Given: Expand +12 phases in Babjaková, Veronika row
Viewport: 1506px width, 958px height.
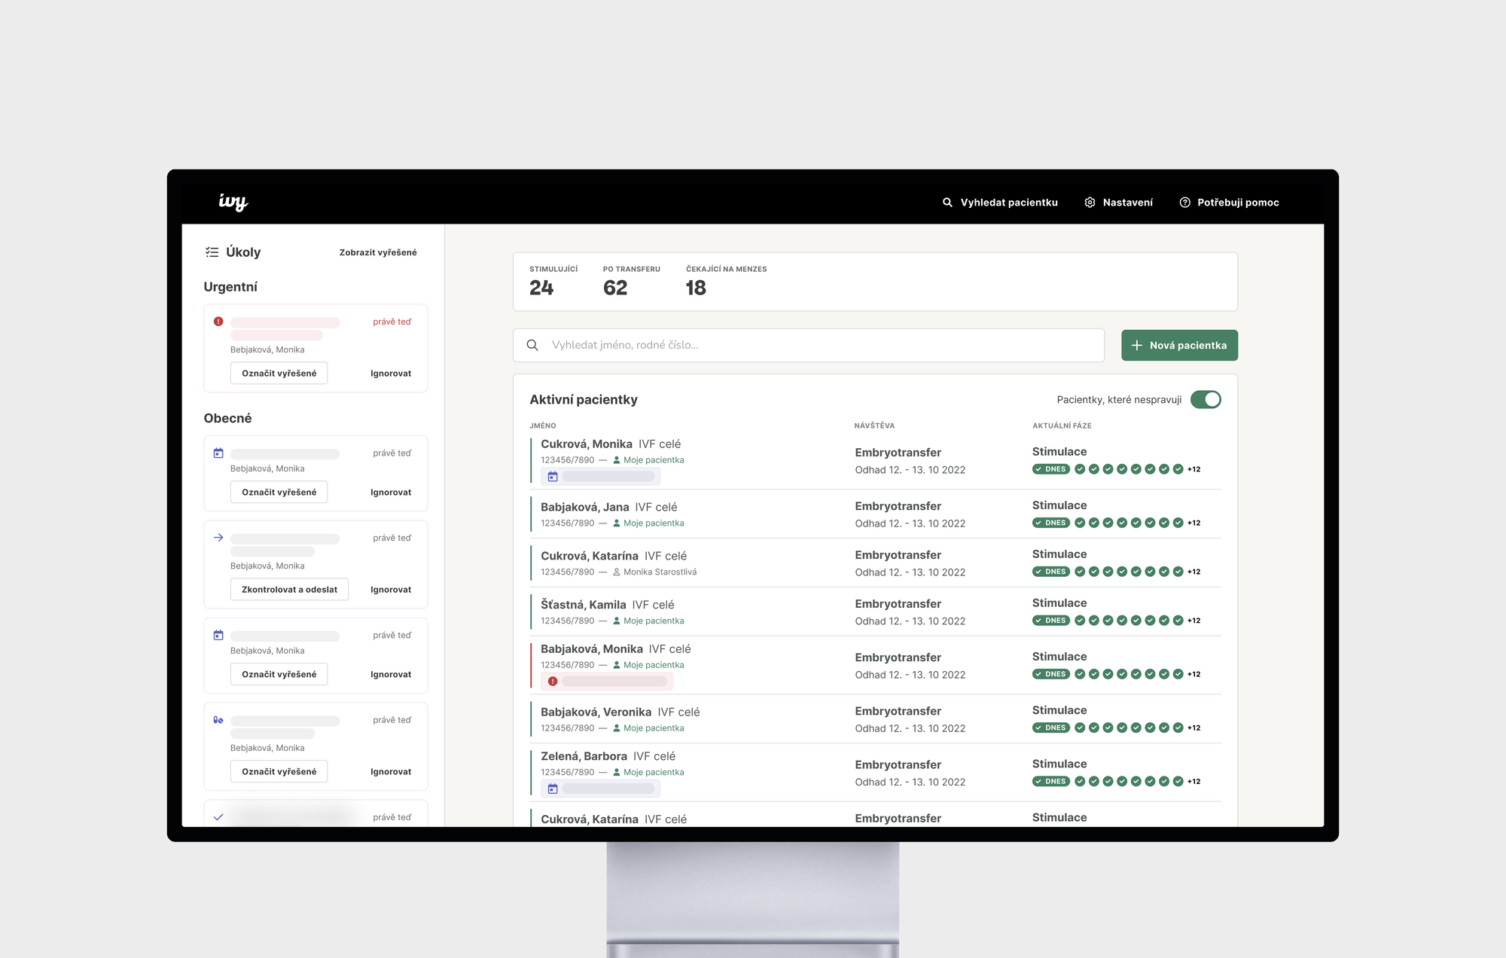Looking at the screenshot, I should click(1194, 728).
